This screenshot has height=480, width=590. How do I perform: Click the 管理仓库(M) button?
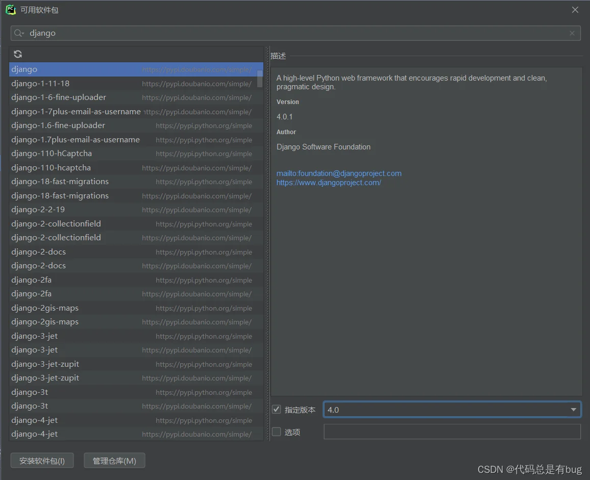pos(114,461)
